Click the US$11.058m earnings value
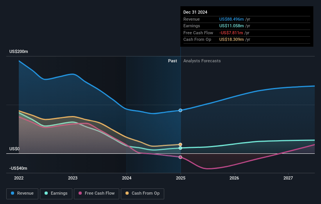 pyautogui.click(x=231, y=26)
